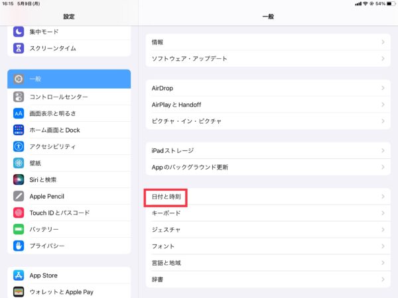Expand the フォント row chevron

tap(383, 246)
